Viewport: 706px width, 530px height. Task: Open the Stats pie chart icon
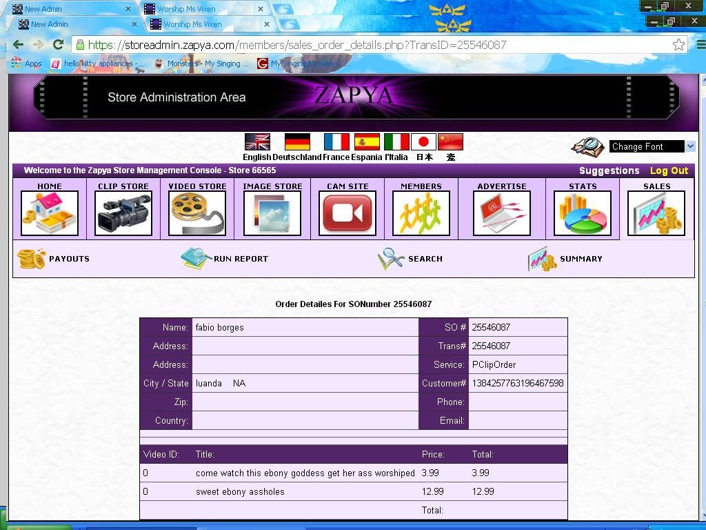[583, 213]
